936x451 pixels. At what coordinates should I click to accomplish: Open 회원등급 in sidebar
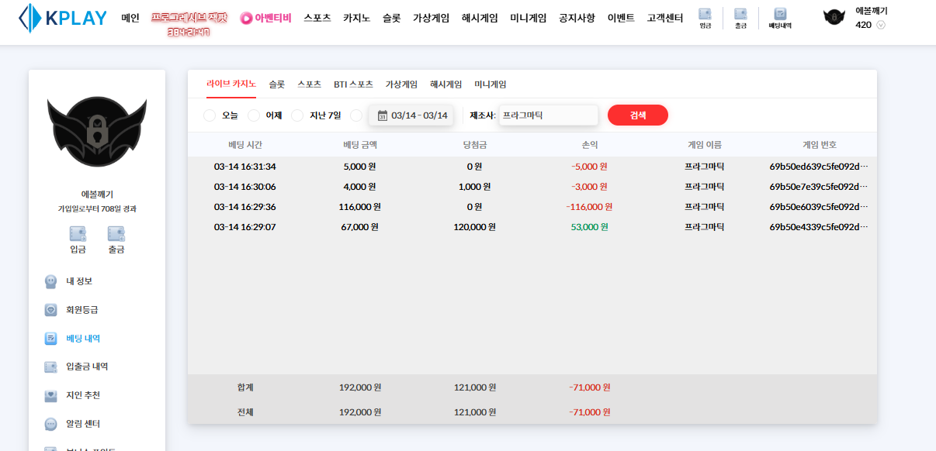click(x=81, y=310)
